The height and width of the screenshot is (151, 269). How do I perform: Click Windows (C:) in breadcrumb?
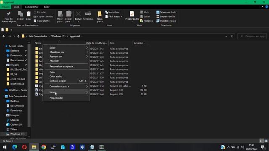coord(58,36)
